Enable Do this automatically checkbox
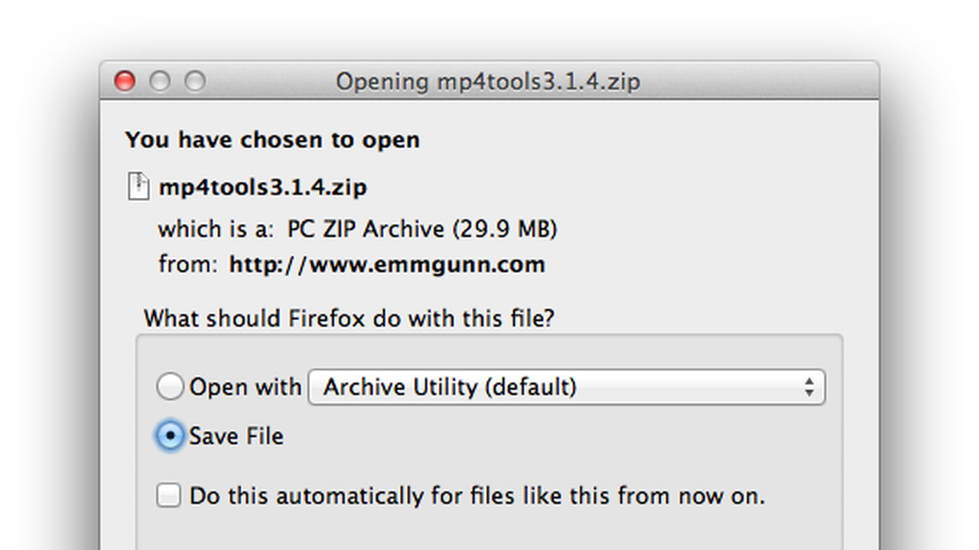Image resolution: width=979 pixels, height=550 pixels. (x=169, y=495)
